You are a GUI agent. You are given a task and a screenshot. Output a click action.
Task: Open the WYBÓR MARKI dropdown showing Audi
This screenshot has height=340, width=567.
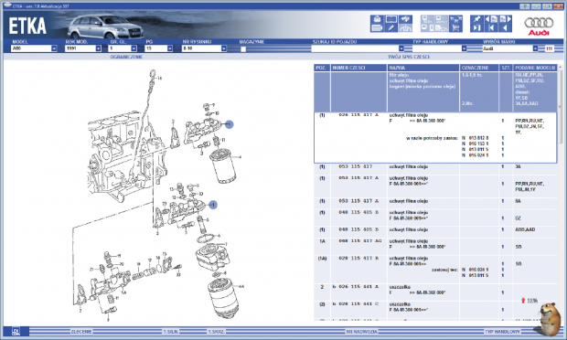(510, 48)
